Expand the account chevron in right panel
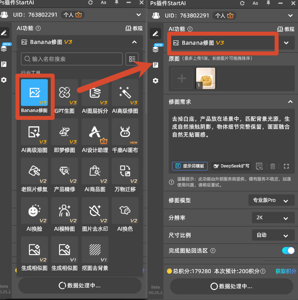The height and width of the screenshot is (300, 298). pos(290,15)
